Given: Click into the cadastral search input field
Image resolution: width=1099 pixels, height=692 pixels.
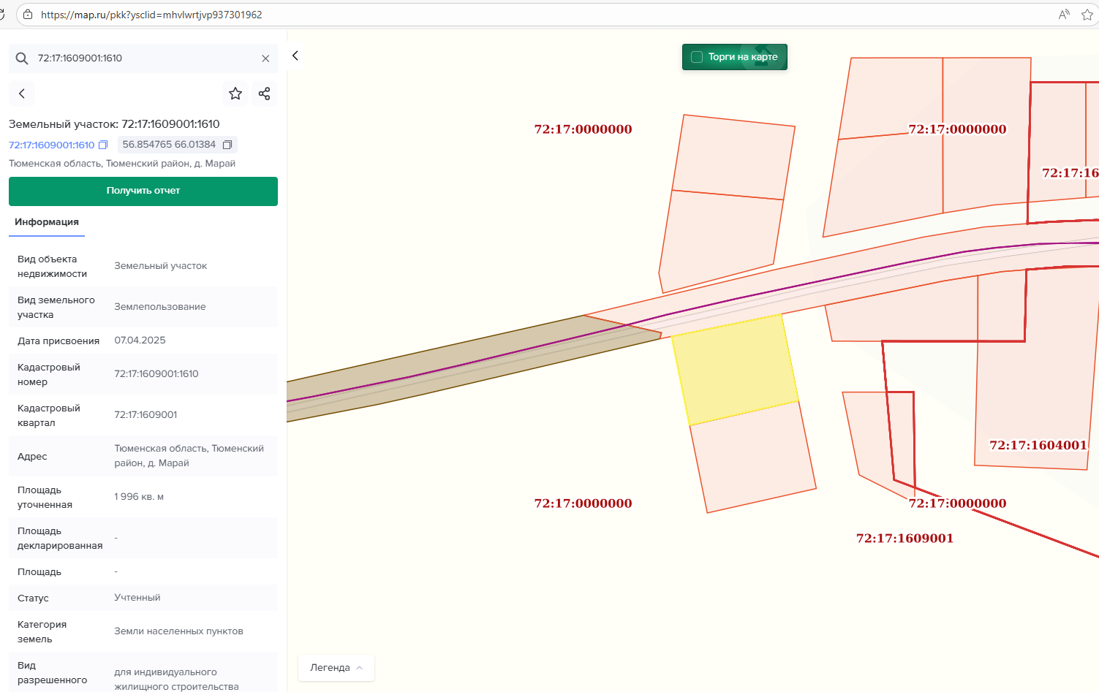Looking at the screenshot, I should pos(143,58).
